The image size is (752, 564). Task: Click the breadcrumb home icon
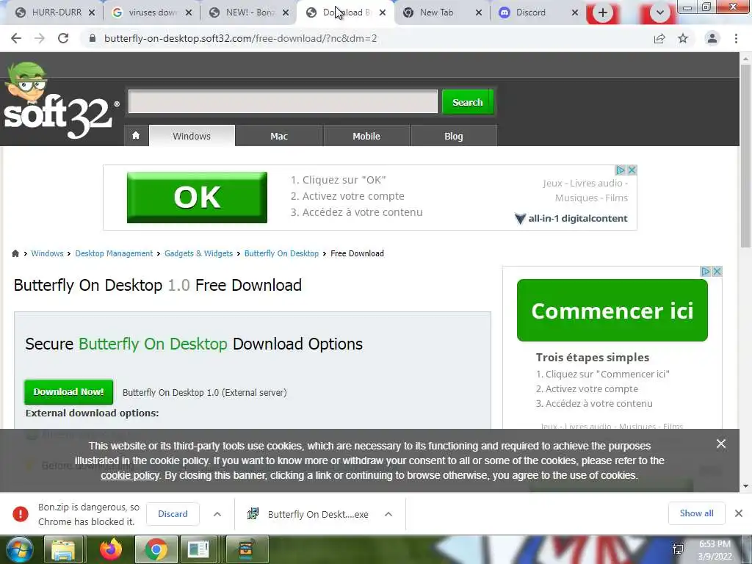pyautogui.click(x=15, y=253)
